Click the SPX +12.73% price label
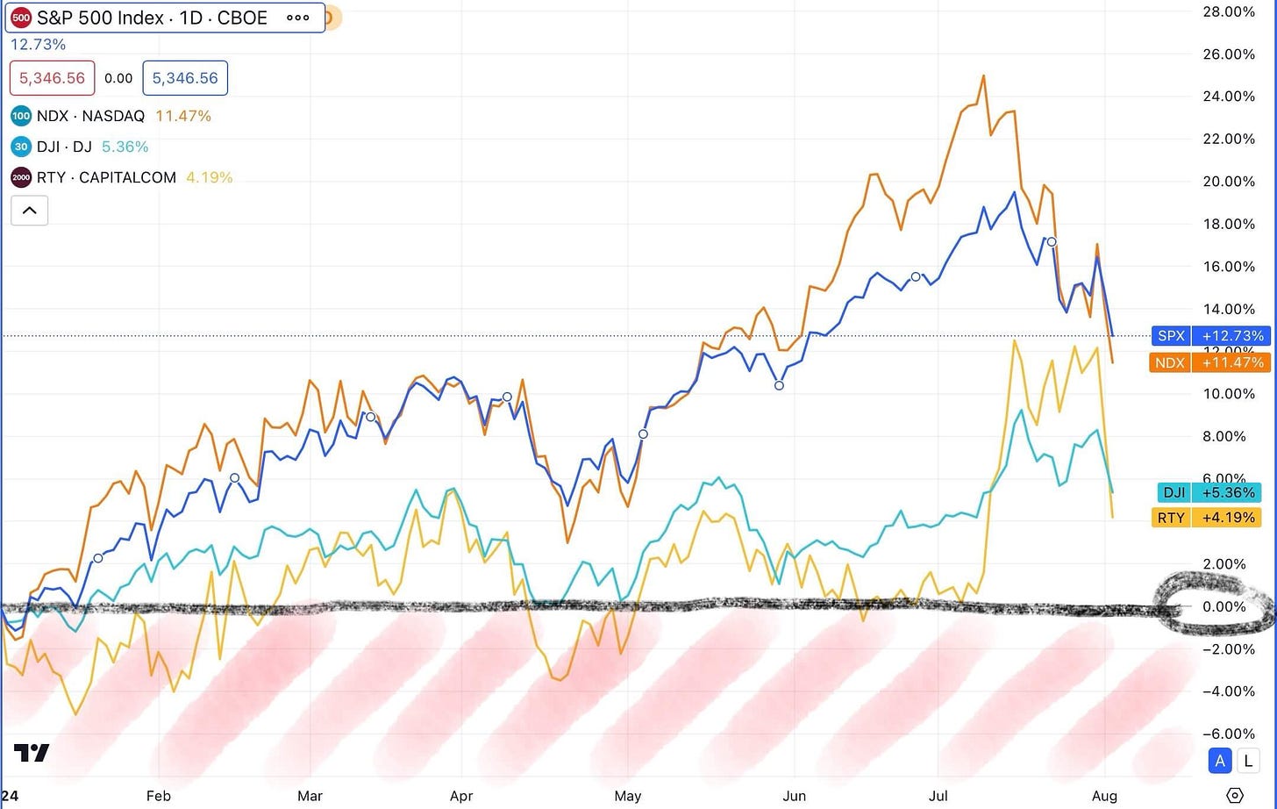Image resolution: width=1277 pixels, height=809 pixels. coord(1210,336)
